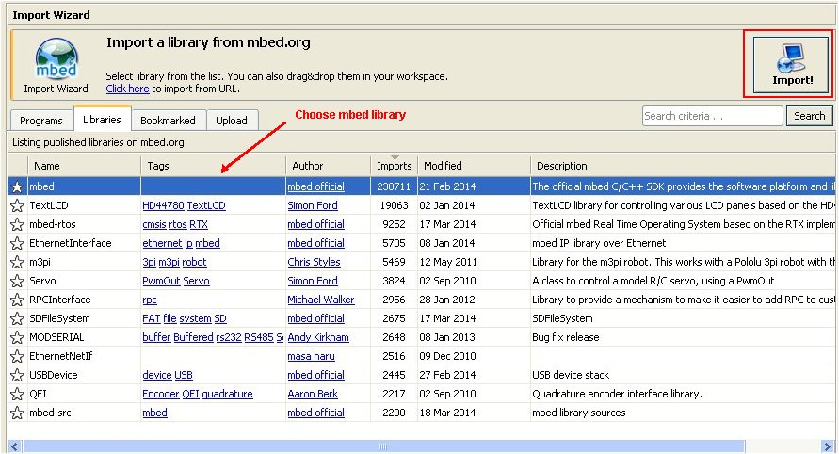This screenshot has height=454, width=839.
Task: Follow the 'Click here' import from URL link
Action: pyautogui.click(x=127, y=89)
